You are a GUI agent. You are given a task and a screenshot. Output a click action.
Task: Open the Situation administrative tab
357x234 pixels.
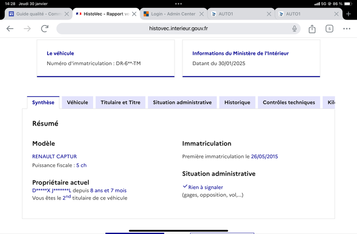[x=182, y=103]
